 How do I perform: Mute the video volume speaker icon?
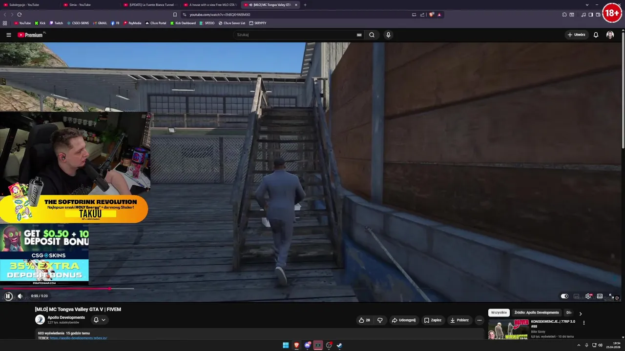(20, 296)
